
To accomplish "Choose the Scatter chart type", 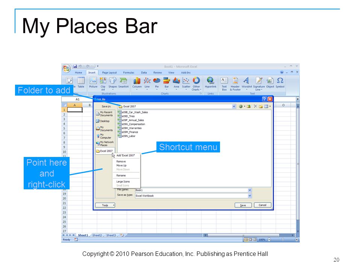I will pyautogui.click(x=186, y=83).
